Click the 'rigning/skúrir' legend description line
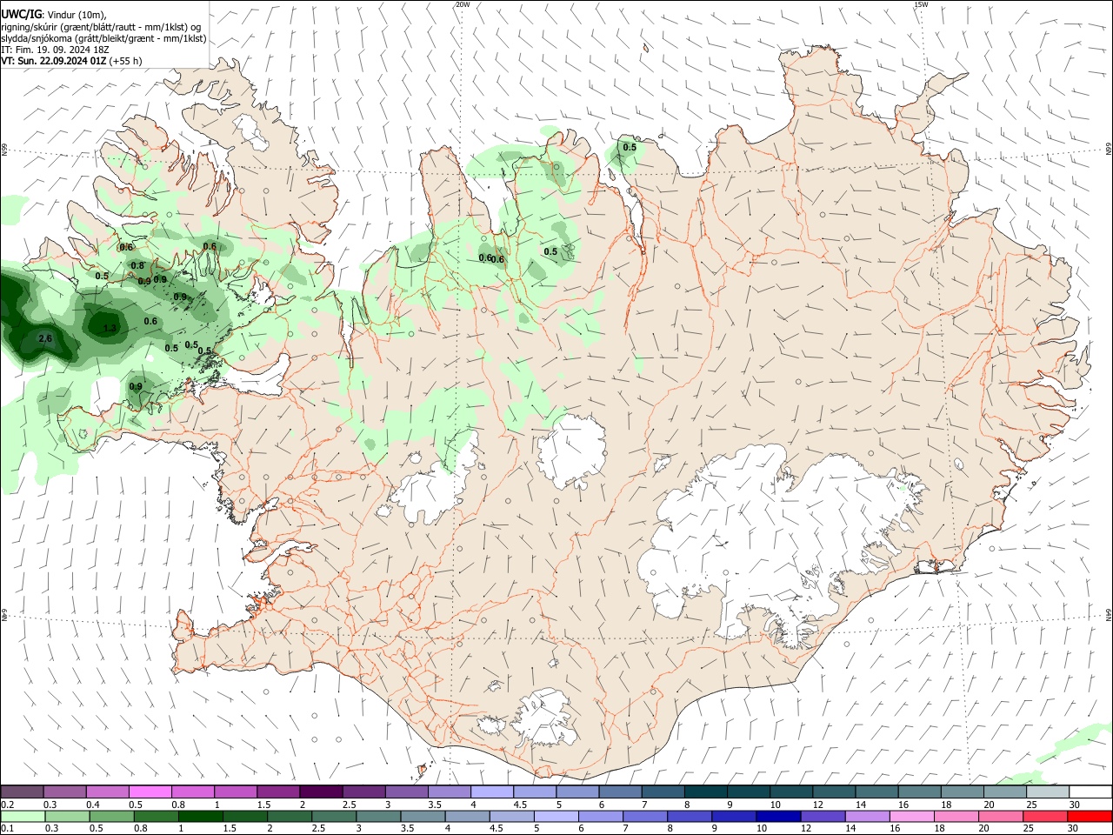Image resolution: width=1113 pixels, height=835 pixels. (x=101, y=27)
